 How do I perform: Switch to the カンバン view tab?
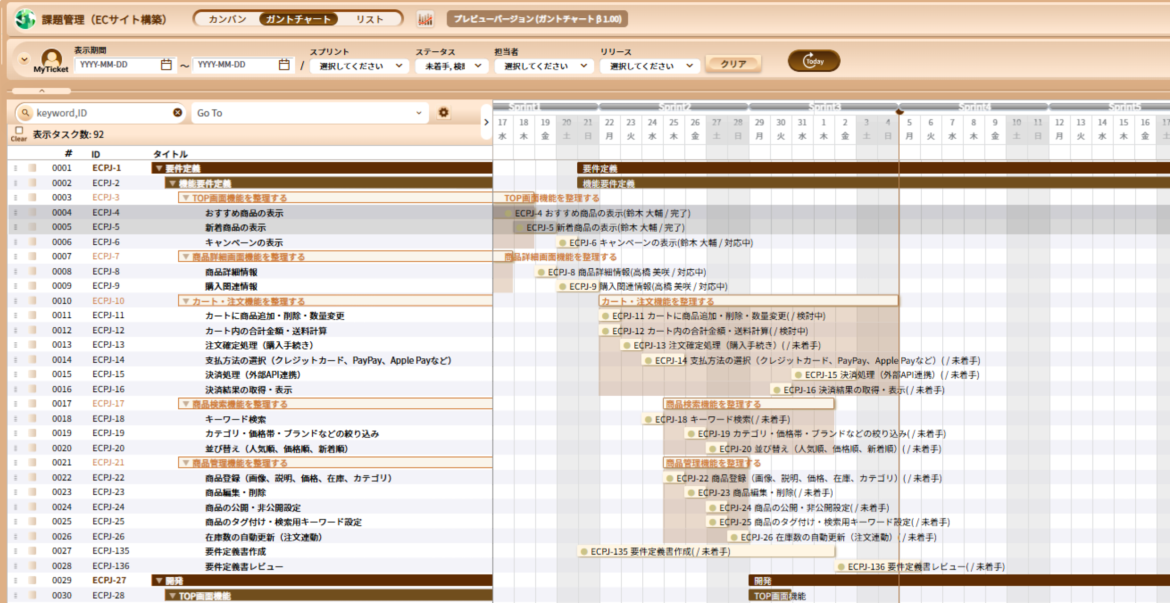click(227, 19)
